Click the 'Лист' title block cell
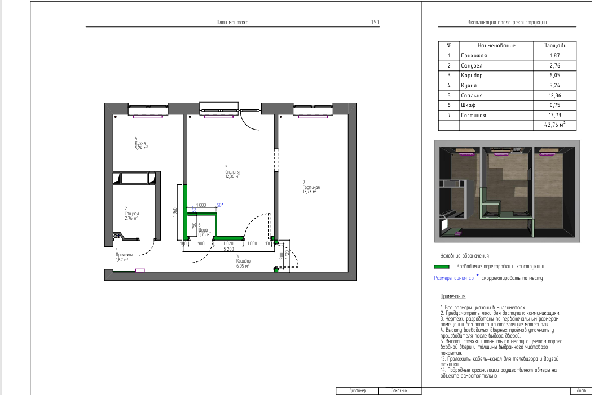 (581, 391)
